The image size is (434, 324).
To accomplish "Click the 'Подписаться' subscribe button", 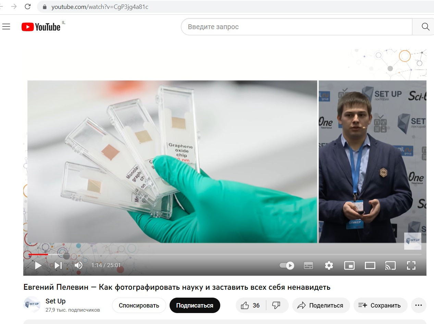I will [195, 306].
